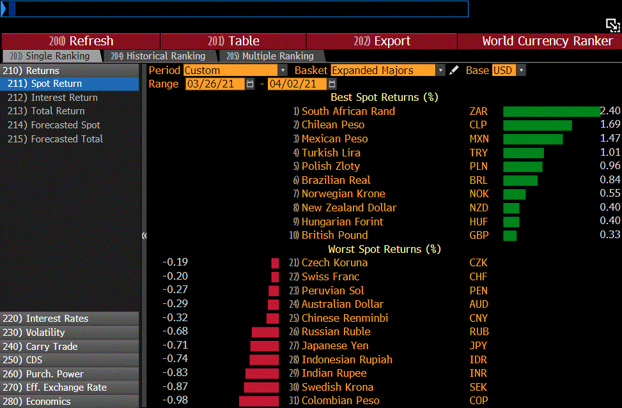Click the Refresh button
The width and height of the screenshot is (622, 408).
click(81, 41)
